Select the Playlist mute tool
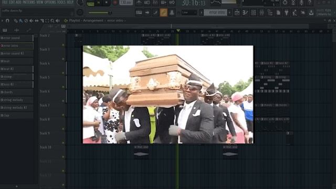The width and height of the screenshot is (336, 189). [31, 20]
